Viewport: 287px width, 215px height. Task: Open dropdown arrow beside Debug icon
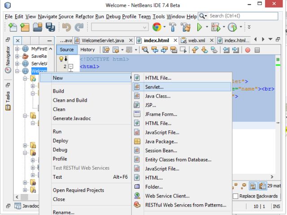click(x=224, y=27)
